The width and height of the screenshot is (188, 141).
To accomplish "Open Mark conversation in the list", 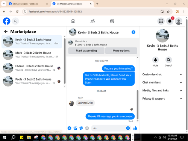I will point(32,55).
